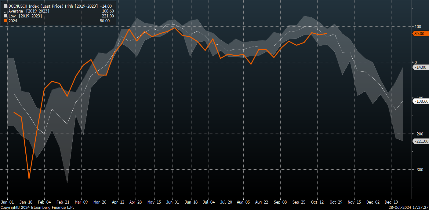429x210 pixels.
Task: Click the dotted Average legend marker
Action: 5,11
